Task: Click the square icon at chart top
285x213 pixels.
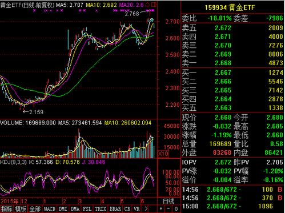Action: point(154,5)
